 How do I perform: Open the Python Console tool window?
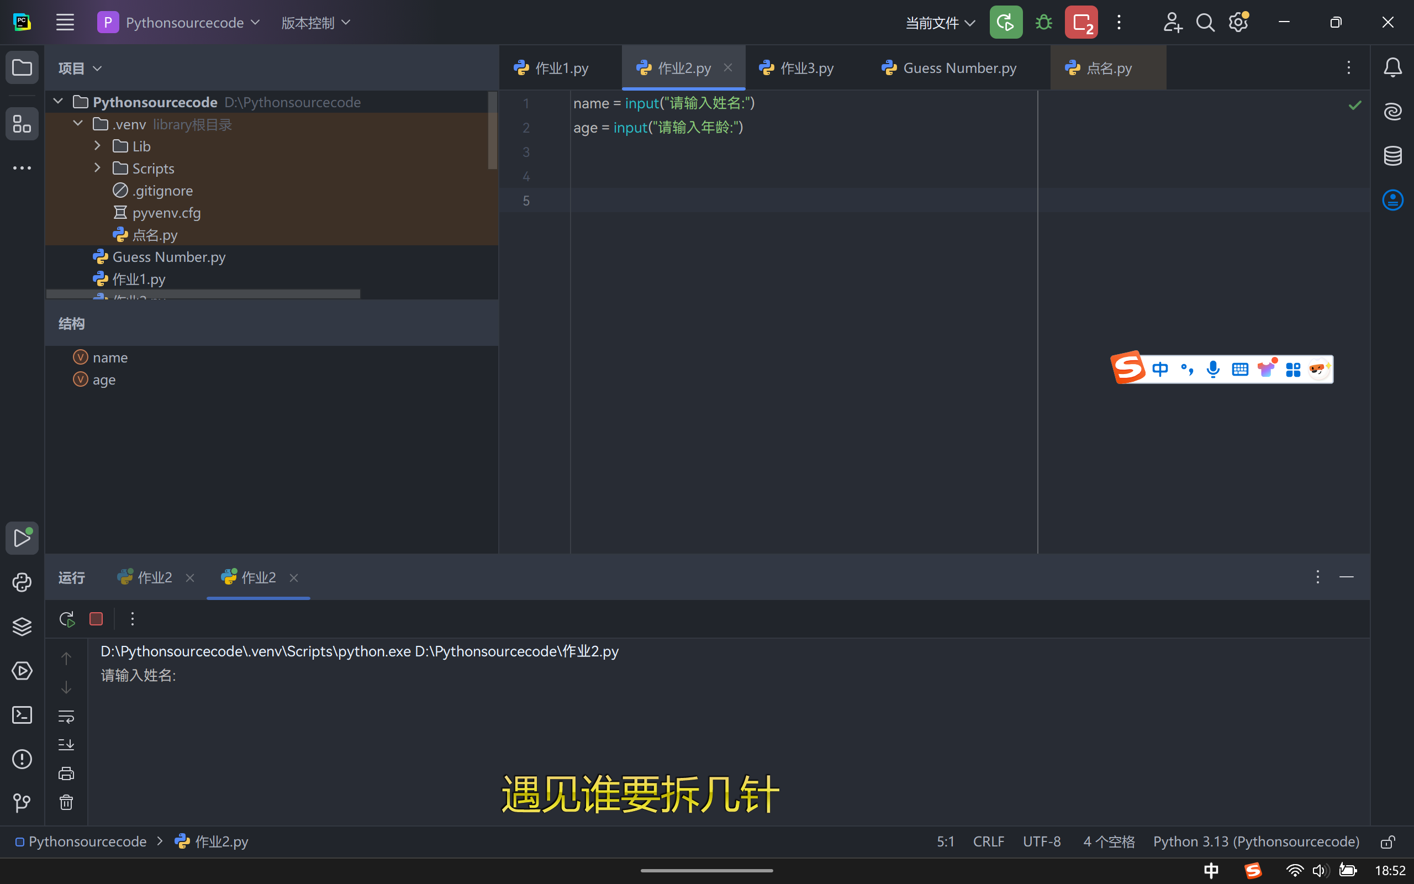22,582
